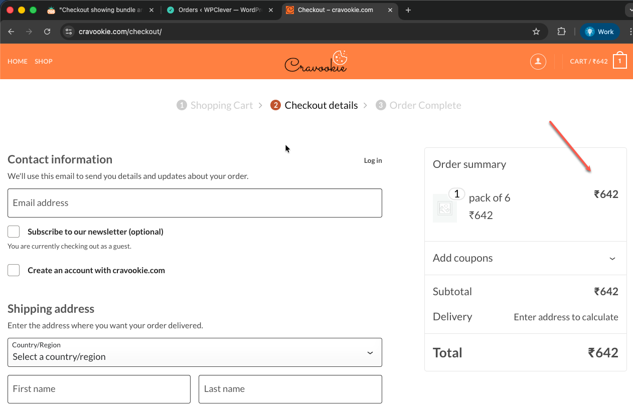Click the Cravookie cookie logo
The height and width of the screenshot is (409, 633).
(316, 62)
